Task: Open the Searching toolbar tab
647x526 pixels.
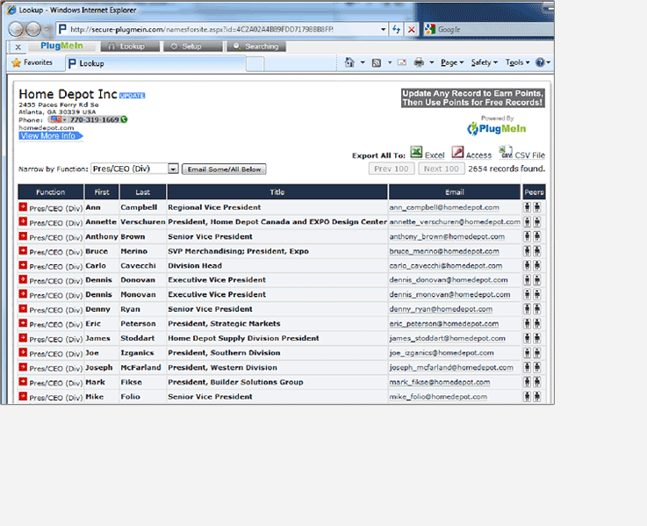Action: pyautogui.click(x=255, y=47)
